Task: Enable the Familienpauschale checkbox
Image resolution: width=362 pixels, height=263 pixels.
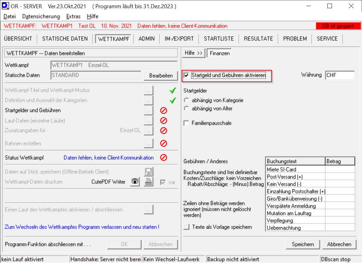Action: click(x=186, y=123)
